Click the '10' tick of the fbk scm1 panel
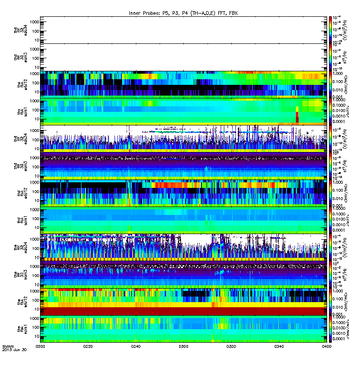The width and height of the screenshot is (349, 373). 37,336
